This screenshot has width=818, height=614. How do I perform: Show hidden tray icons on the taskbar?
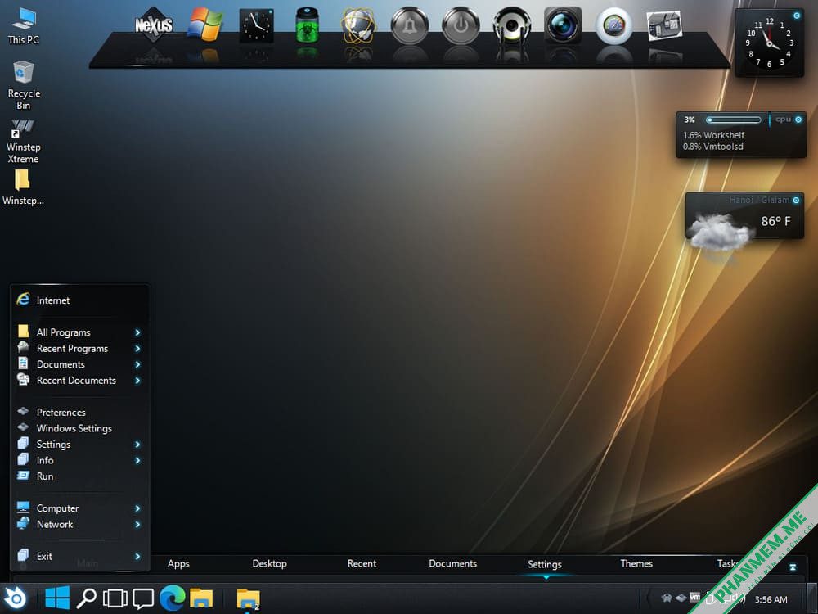(x=649, y=598)
